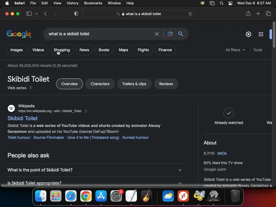The width and height of the screenshot is (276, 207).
Task: Select the Reviews chip
Action: [166, 84]
